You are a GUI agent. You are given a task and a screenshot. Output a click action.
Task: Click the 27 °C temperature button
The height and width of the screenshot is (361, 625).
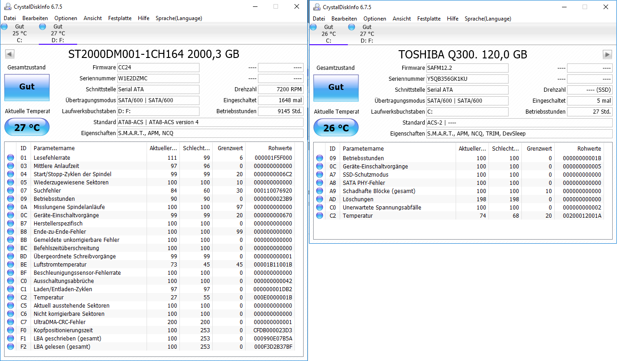click(x=27, y=127)
